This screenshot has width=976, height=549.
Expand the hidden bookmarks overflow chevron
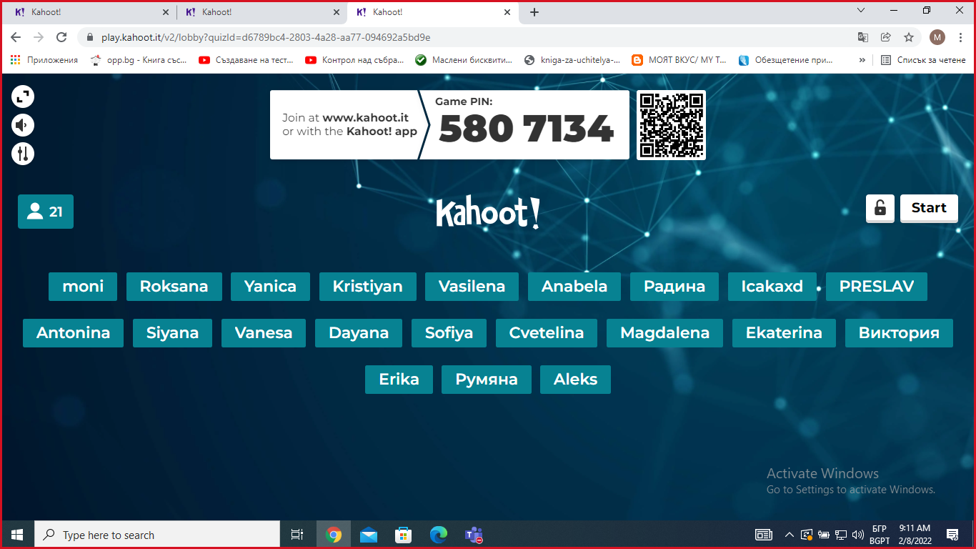pos(862,60)
